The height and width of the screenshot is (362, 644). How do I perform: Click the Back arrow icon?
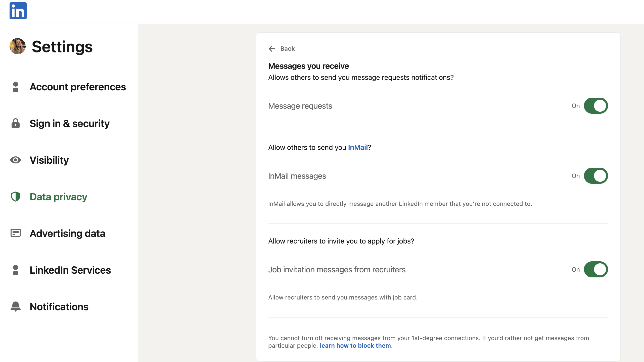pos(272,48)
